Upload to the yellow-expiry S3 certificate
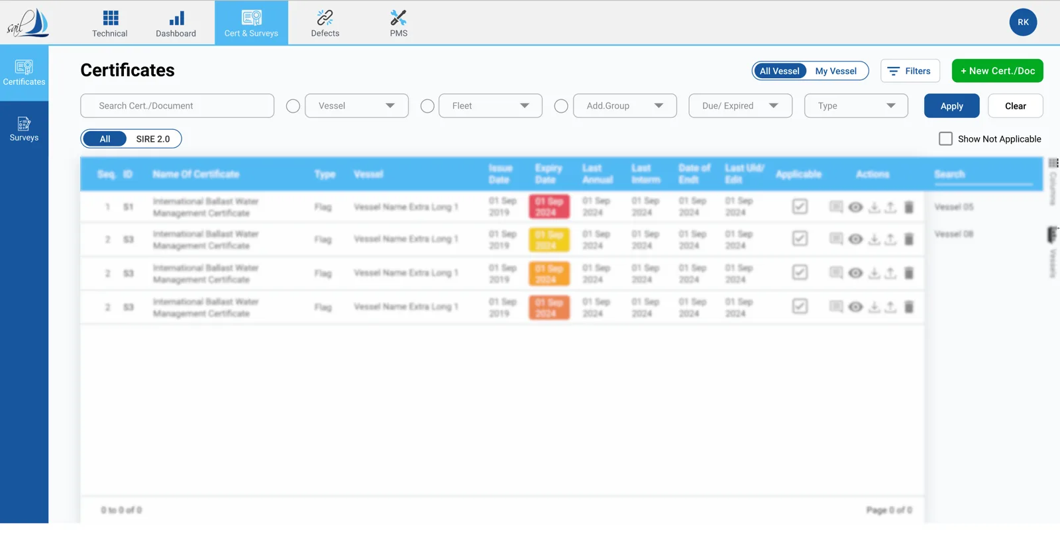This screenshot has height=559, width=1060. [x=891, y=239]
